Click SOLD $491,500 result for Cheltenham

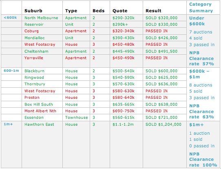point(161,51)
